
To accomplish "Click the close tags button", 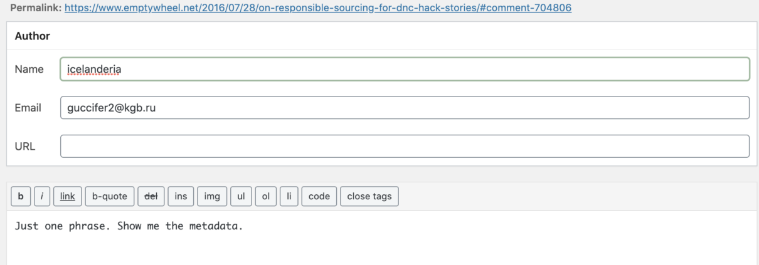I will click(x=369, y=196).
